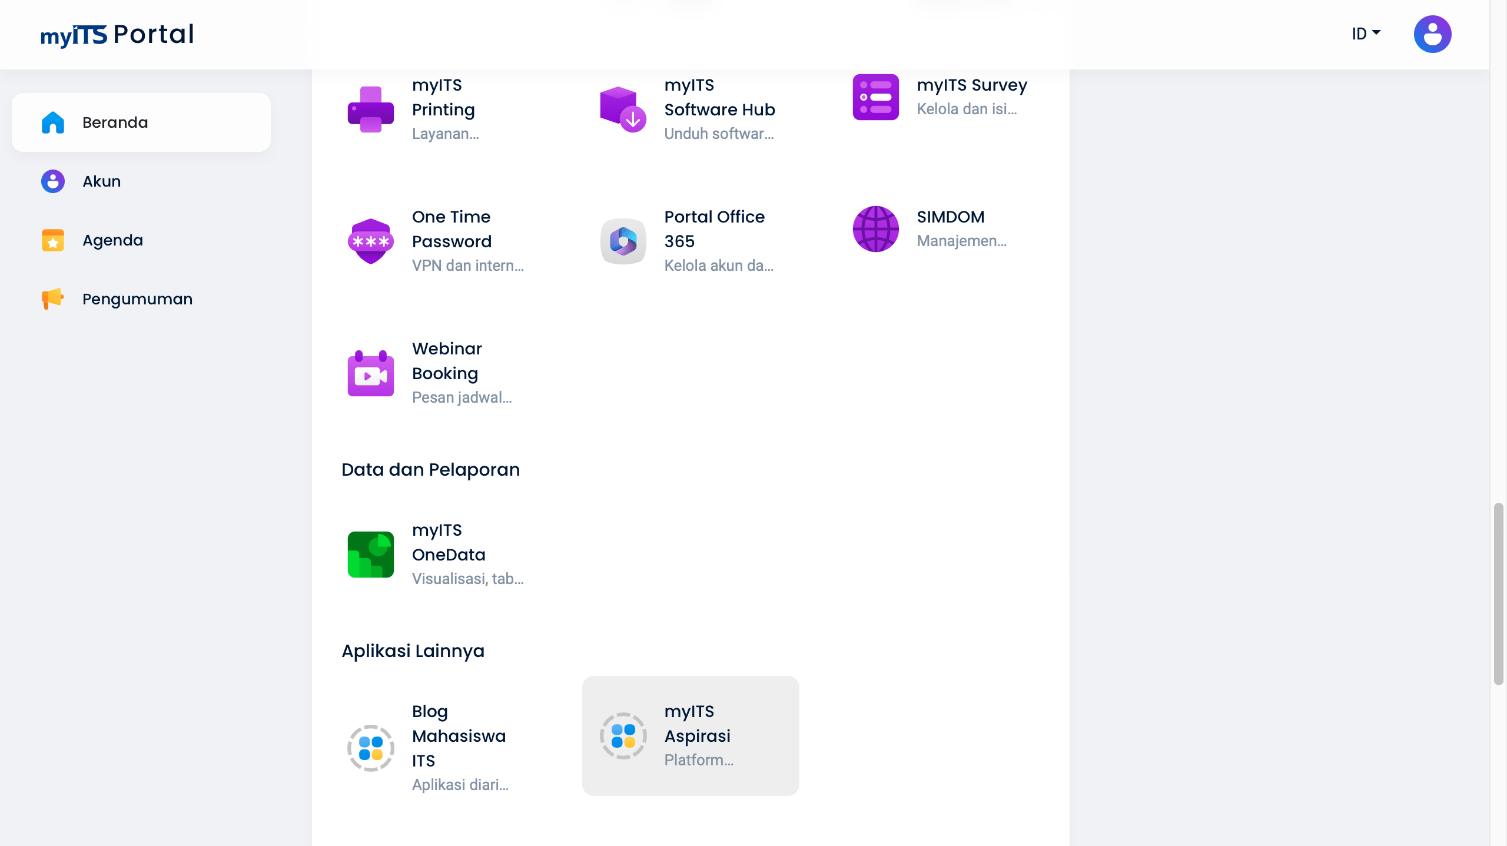Click the myITS Printing printer icon
This screenshot has width=1507, height=846.
click(x=370, y=110)
